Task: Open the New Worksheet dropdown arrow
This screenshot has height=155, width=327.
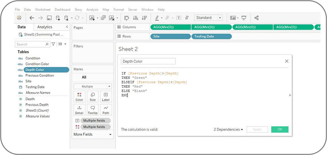Action: pyautogui.click(x=98, y=18)
